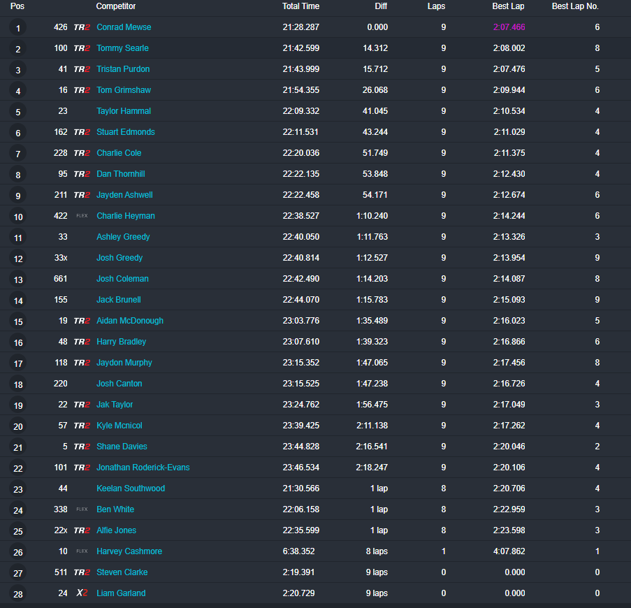Click rider number 661
Image resolution: width=631 pixels, height=608 pixels.
(60, 279)
